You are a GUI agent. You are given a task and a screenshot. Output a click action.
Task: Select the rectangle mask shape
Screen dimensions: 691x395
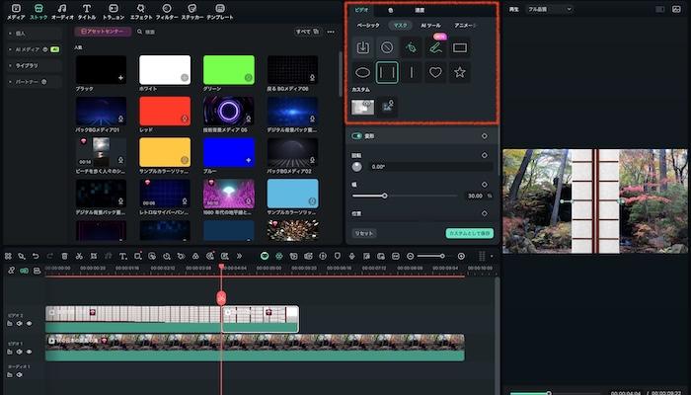tap(460, 46)
